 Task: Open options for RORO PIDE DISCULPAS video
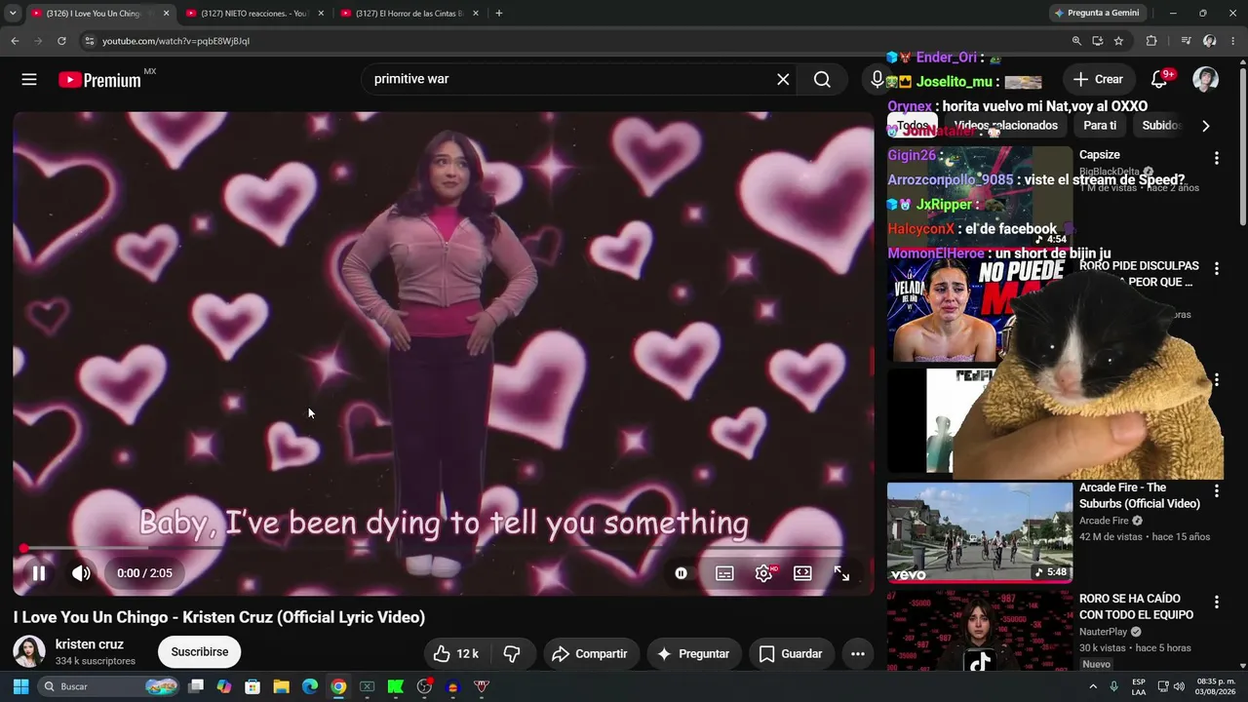pyautogui.click(x=1216, y=268)
